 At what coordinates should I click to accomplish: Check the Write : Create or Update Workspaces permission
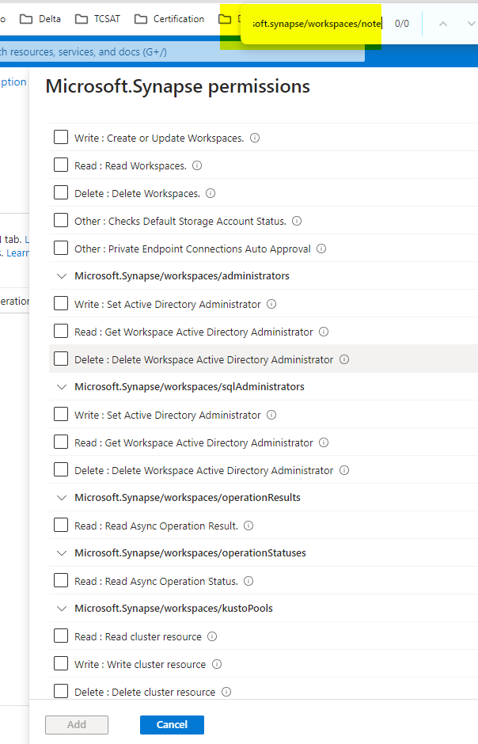coord(61,136)
